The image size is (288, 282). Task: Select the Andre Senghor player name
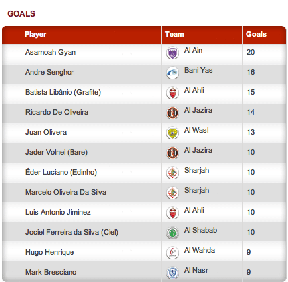tap(49, 72)
